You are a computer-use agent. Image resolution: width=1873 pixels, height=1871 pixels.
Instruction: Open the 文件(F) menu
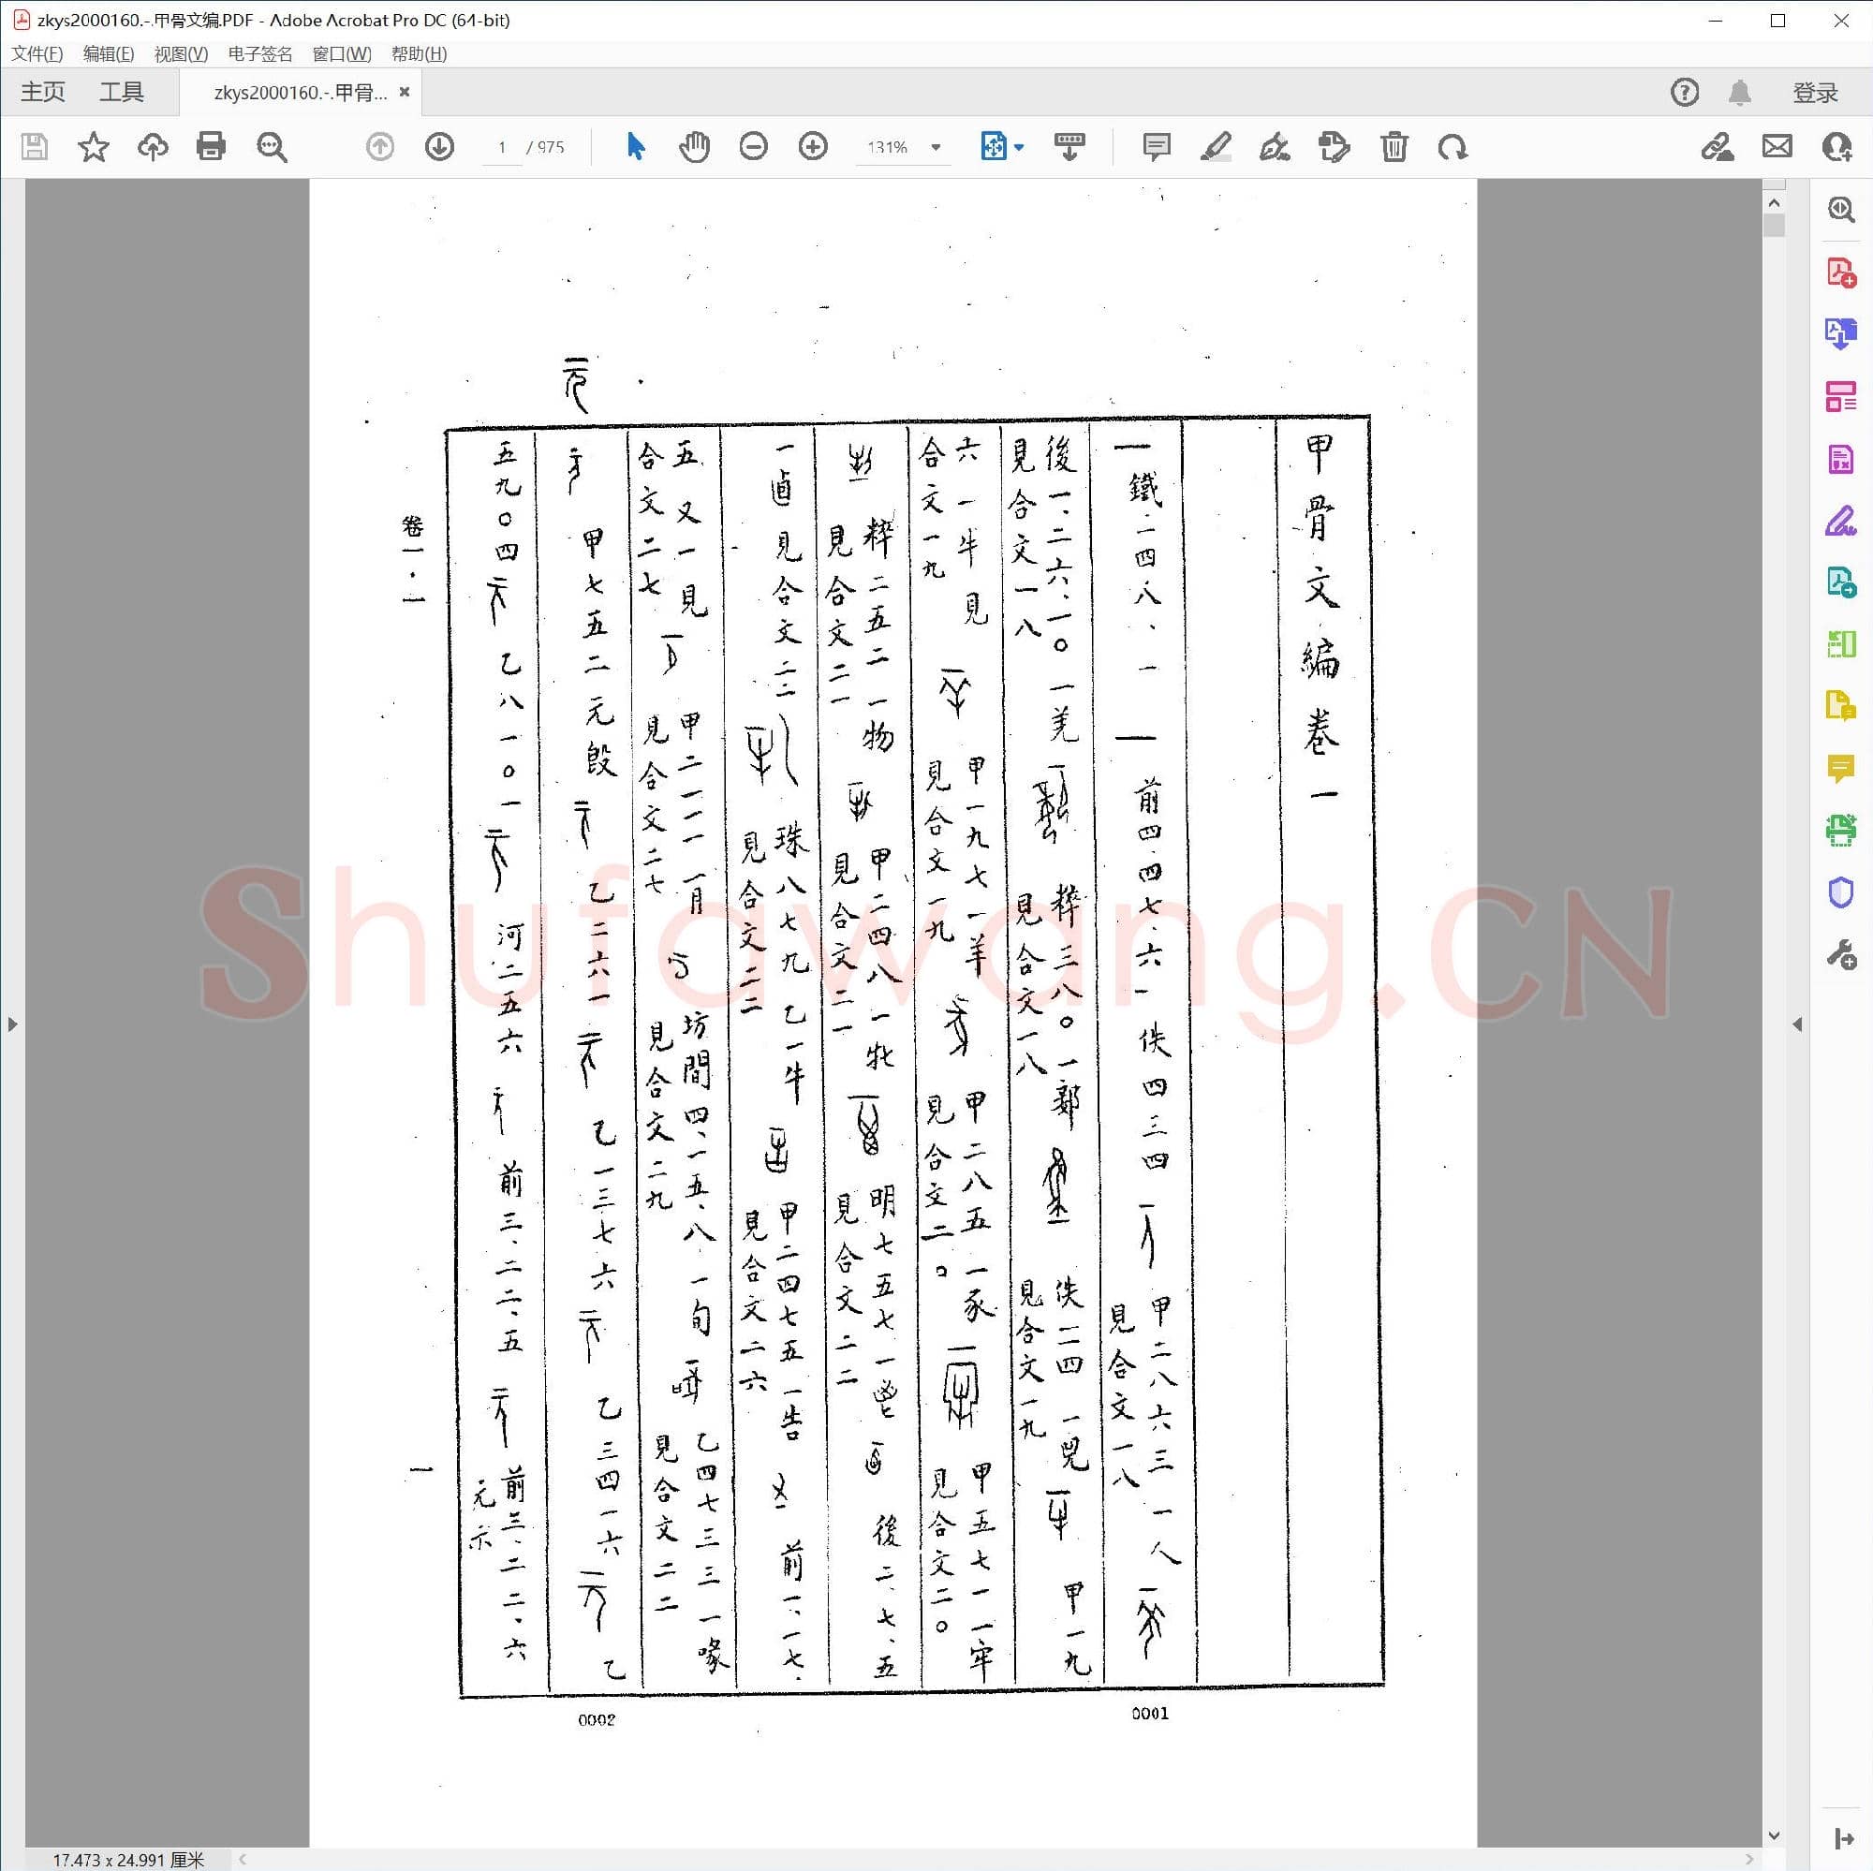(37, 53)
